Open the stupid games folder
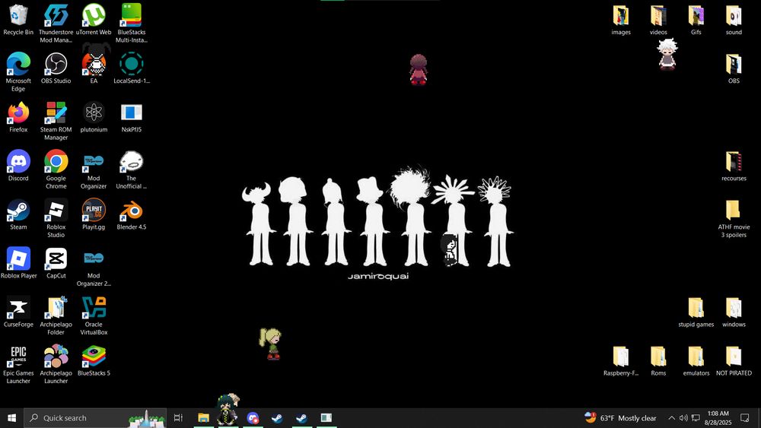The width and height of the screenshot is (761, 428). tap(696, 312)
